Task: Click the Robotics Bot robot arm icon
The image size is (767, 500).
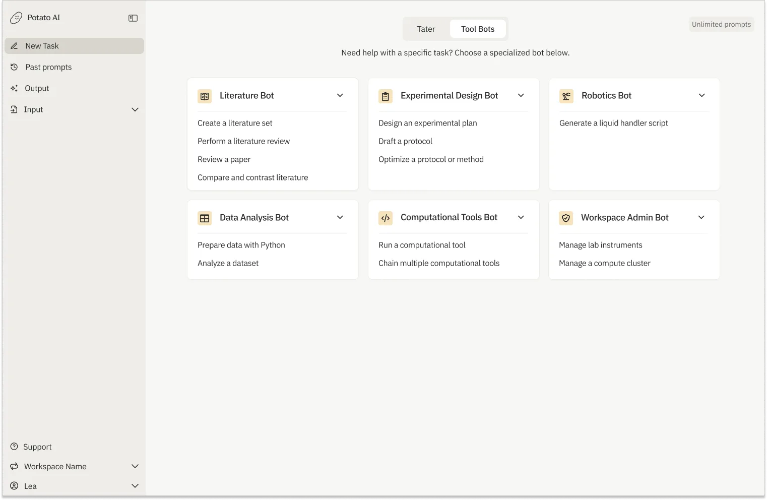Action: coord(566,96)
